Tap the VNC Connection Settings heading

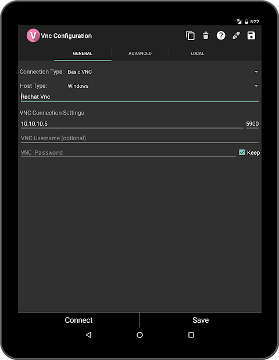tap(52, 113)
